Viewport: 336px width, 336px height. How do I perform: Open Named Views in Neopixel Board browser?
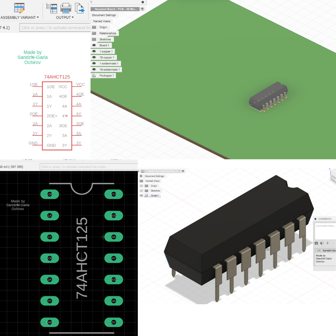[x=101, y=21]
